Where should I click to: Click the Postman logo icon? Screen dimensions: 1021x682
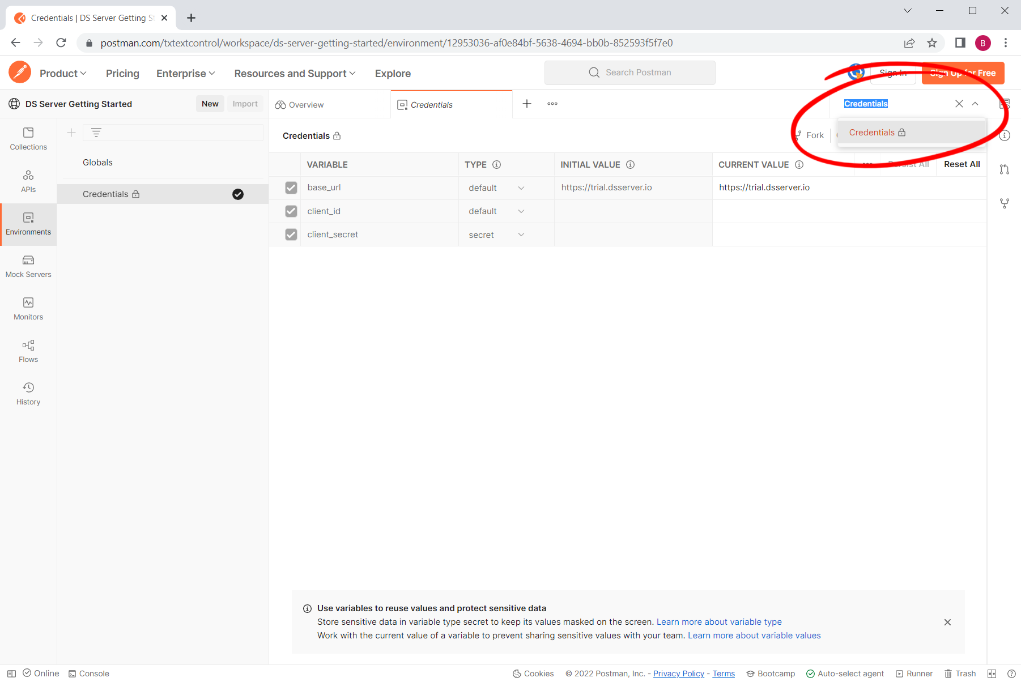click(20, 73)
